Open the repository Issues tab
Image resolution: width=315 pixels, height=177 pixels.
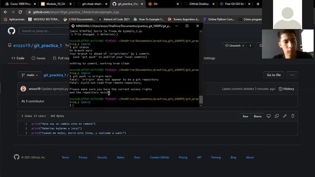pos(38,58)
